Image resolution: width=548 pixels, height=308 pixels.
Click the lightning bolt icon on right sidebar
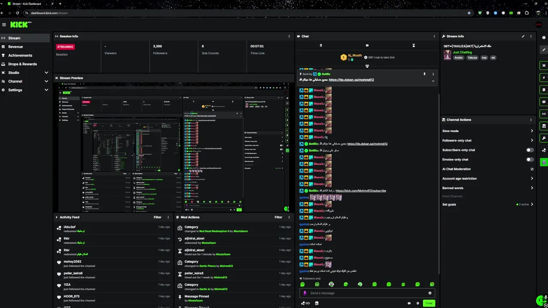pyautogui.click(x=544, y=78)
